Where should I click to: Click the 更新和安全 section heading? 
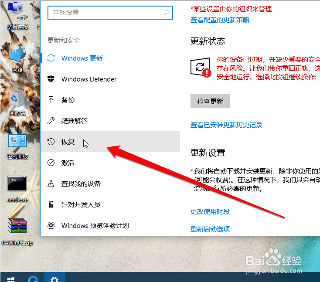[64, 40]
